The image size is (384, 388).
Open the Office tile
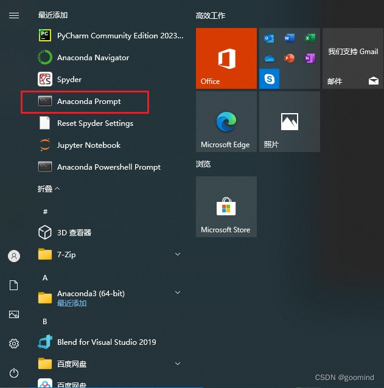[x=226, y=58]
